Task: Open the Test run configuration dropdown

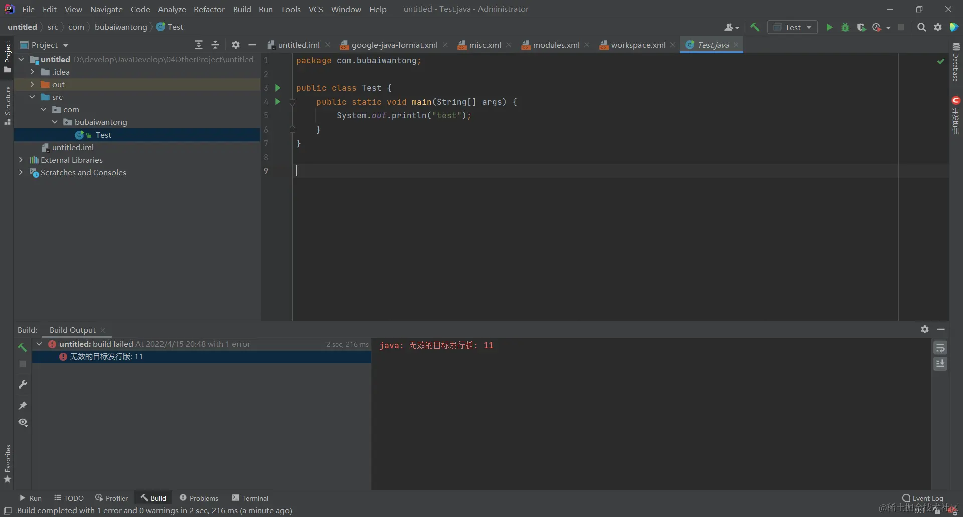Action: point(792,27)
